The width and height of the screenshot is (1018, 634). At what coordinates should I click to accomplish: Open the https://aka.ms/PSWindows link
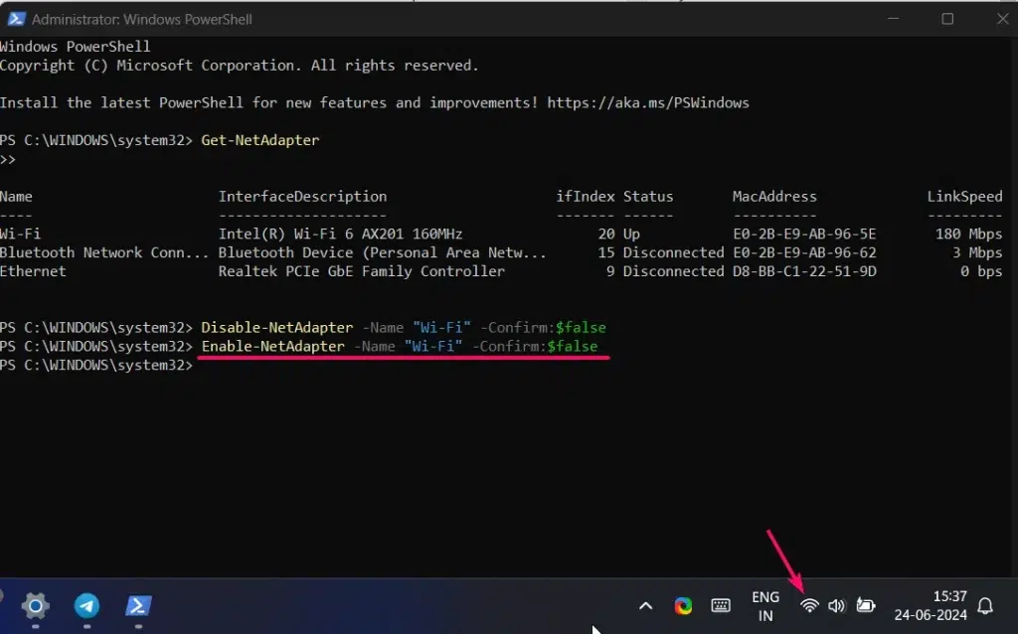648,102
